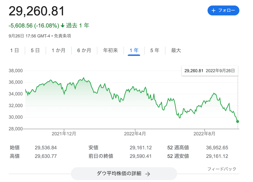Select the 1日 time range tab
The width and height of the screenshot is (253, 182).
point(15,50)
